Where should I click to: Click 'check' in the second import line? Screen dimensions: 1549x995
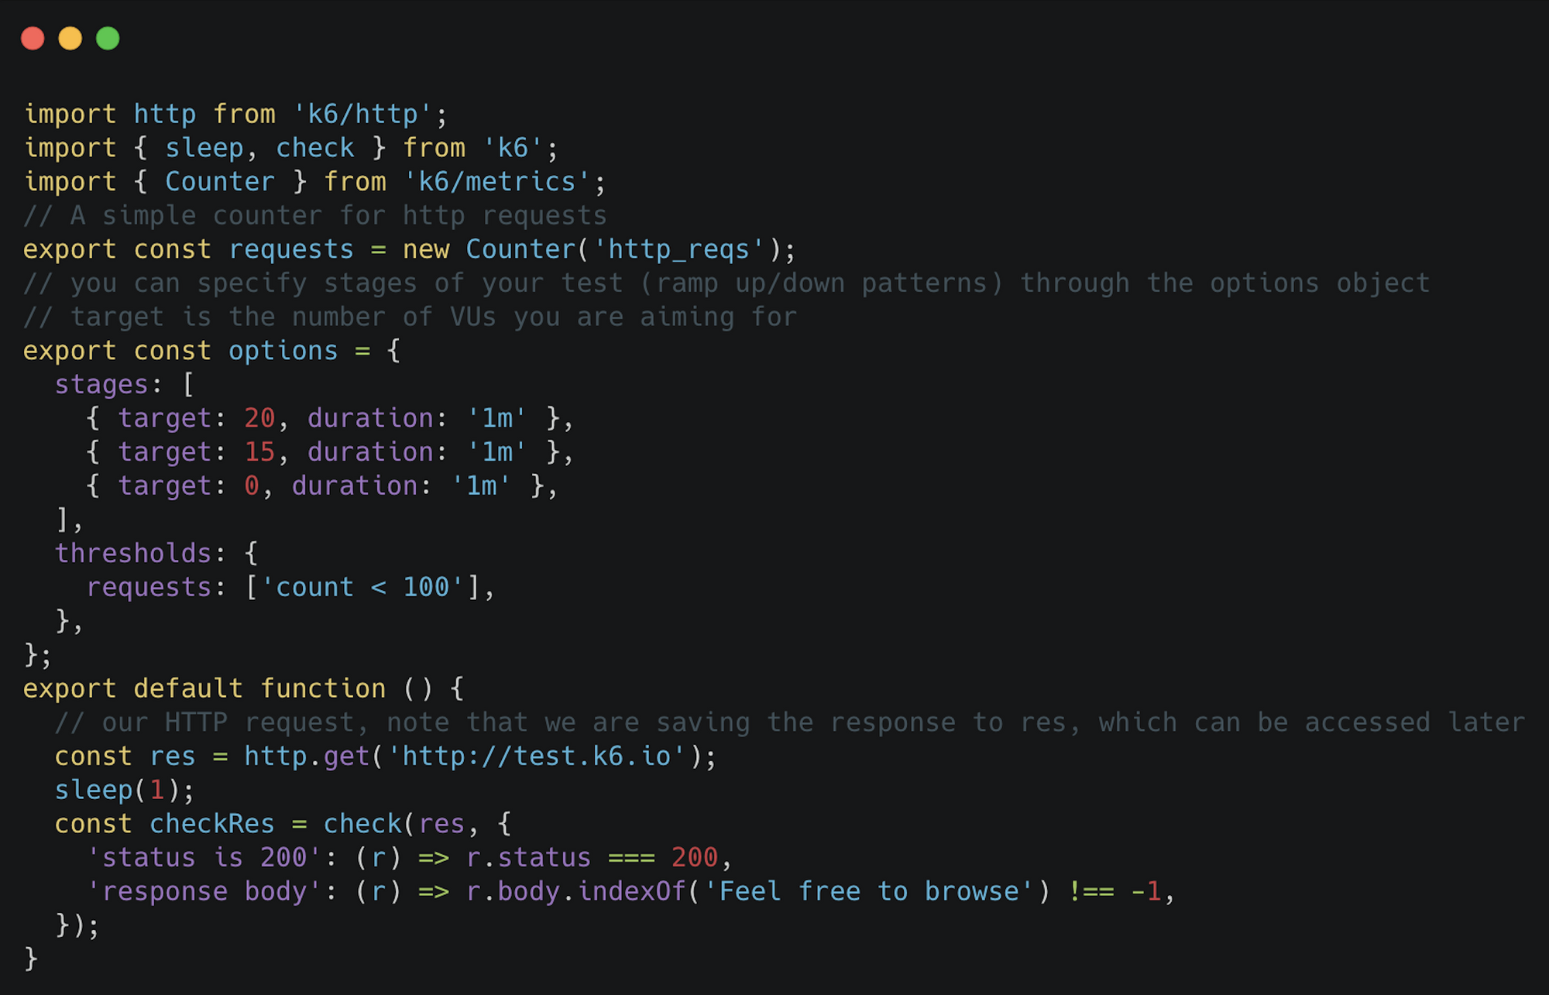pos(315,149)
